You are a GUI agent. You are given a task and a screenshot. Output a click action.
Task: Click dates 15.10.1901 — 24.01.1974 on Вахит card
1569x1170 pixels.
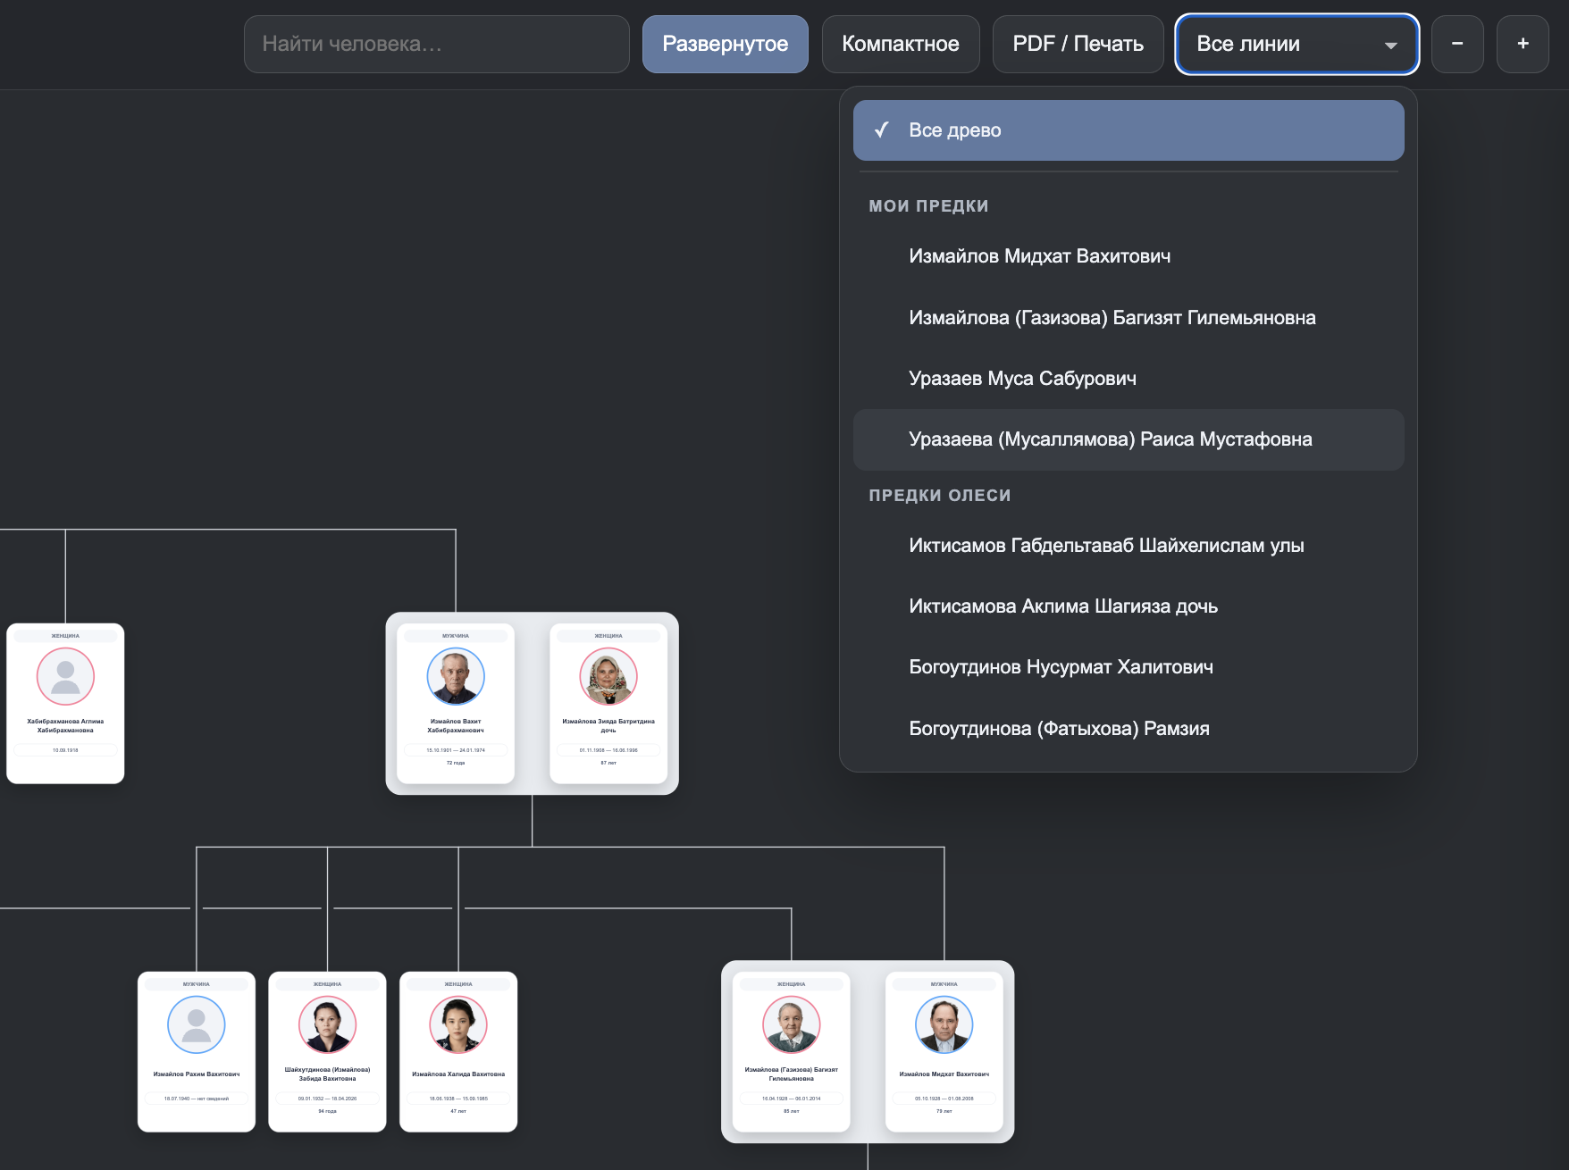point(456,750)
